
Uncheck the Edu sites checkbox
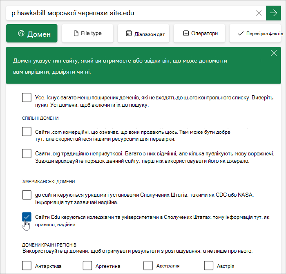point(27,217)
